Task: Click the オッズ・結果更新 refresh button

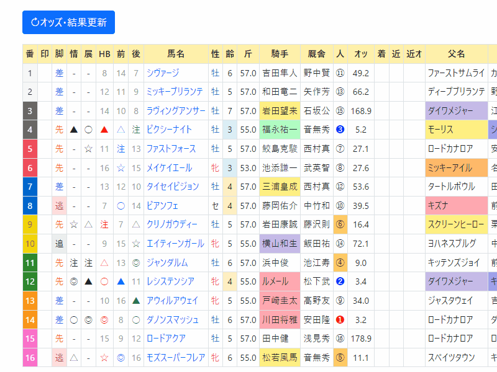Action: pos(68,22)
